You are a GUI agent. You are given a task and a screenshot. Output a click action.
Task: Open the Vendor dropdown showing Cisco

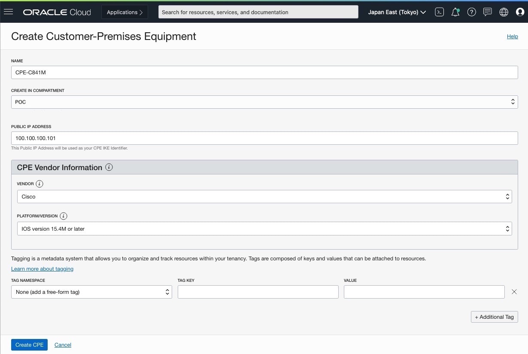click(x=264, y=196)
